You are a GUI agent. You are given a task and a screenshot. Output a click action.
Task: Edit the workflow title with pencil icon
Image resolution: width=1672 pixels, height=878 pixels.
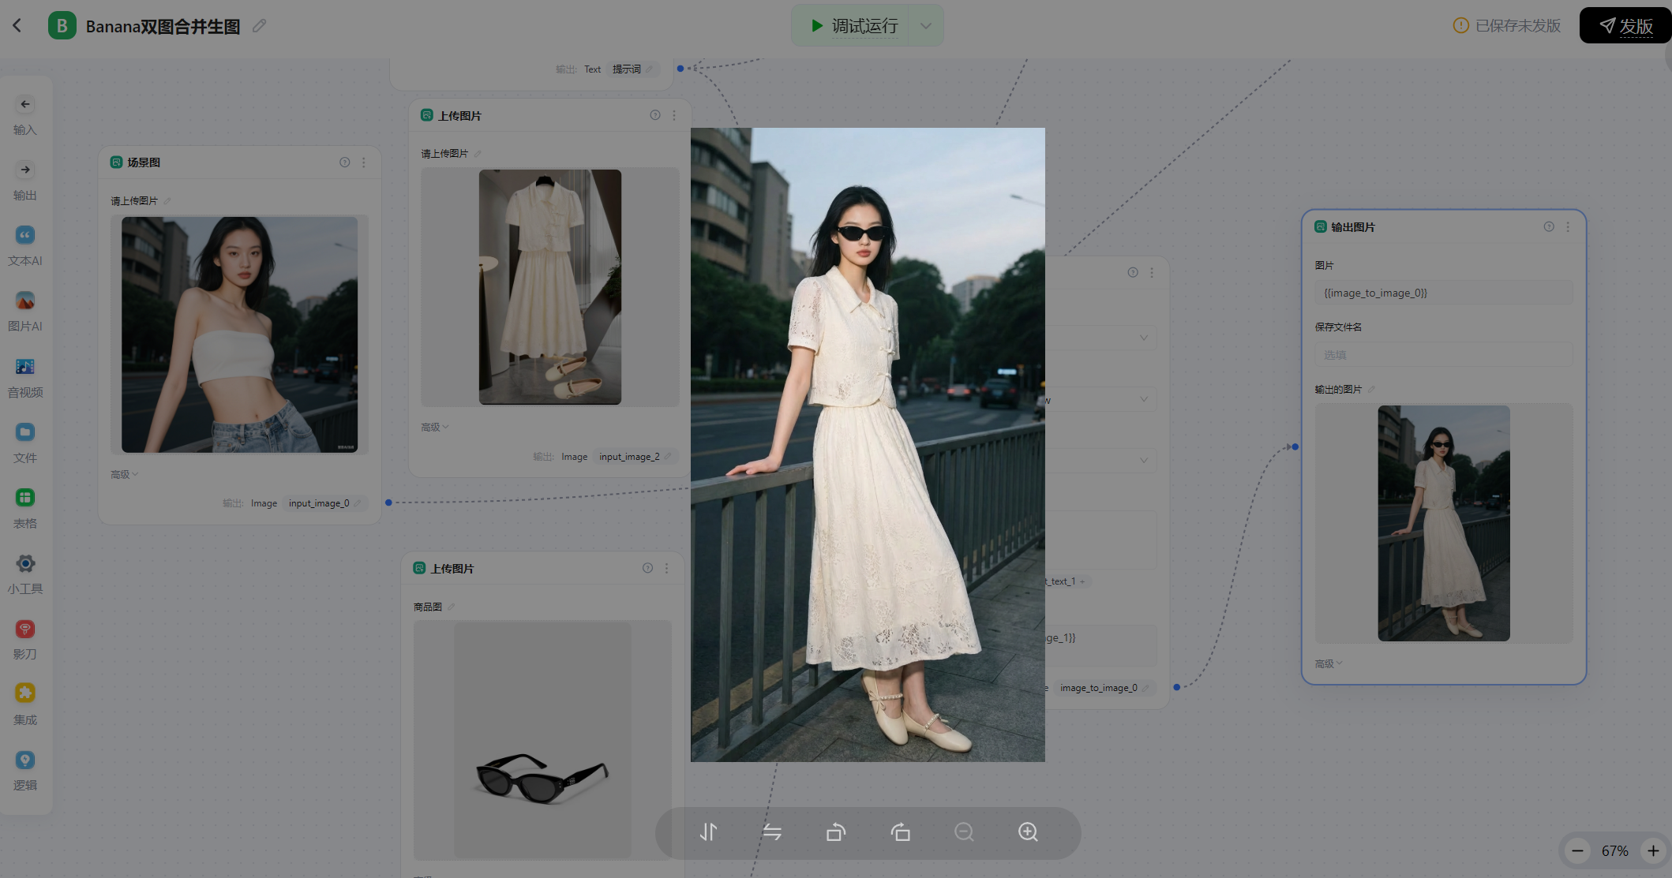[x=259, y=26]
